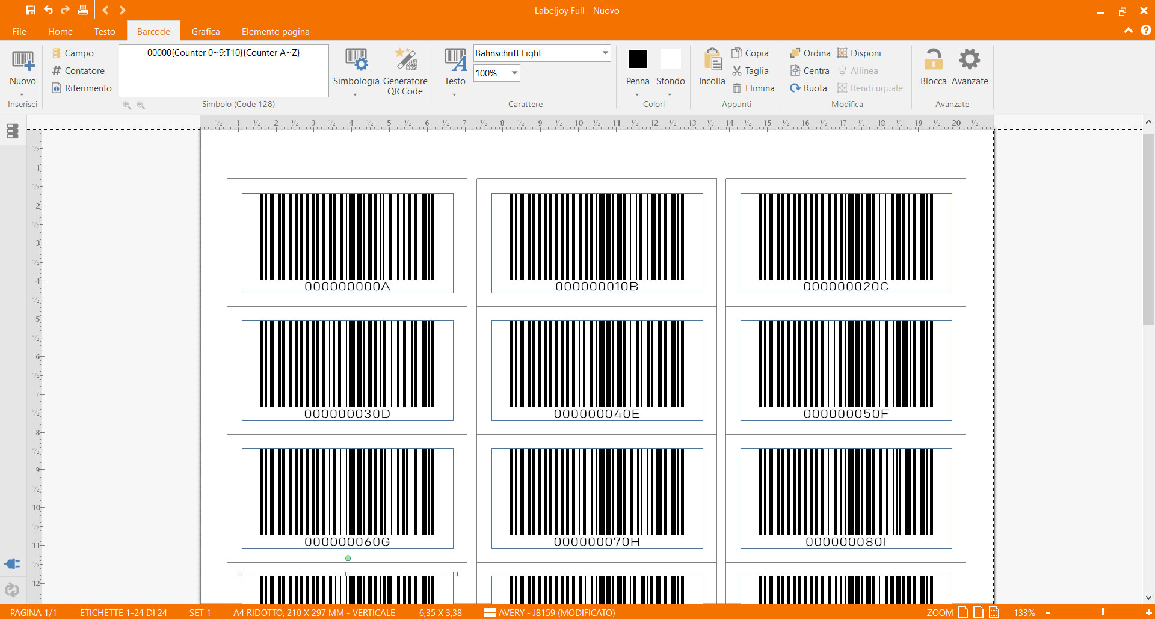Decrease zoom with the minus button
The image size is (1155, 619).
(x=1047, y=612)
